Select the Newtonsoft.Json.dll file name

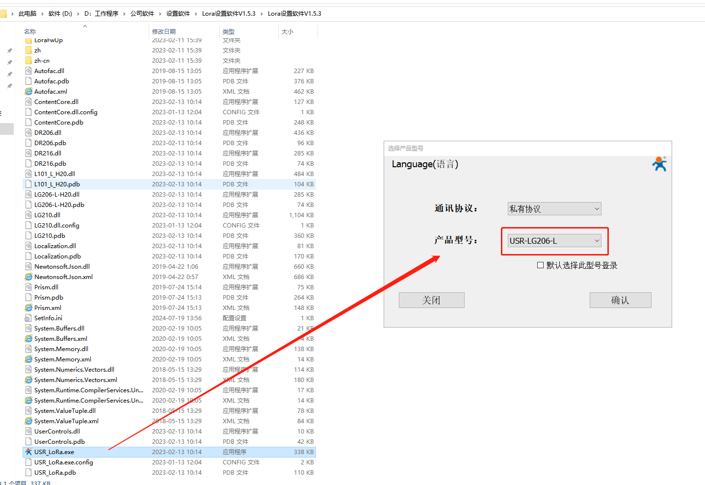point(62,266)
